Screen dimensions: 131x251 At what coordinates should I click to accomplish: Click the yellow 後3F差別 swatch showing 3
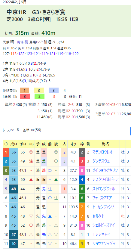tap(39, 90)
